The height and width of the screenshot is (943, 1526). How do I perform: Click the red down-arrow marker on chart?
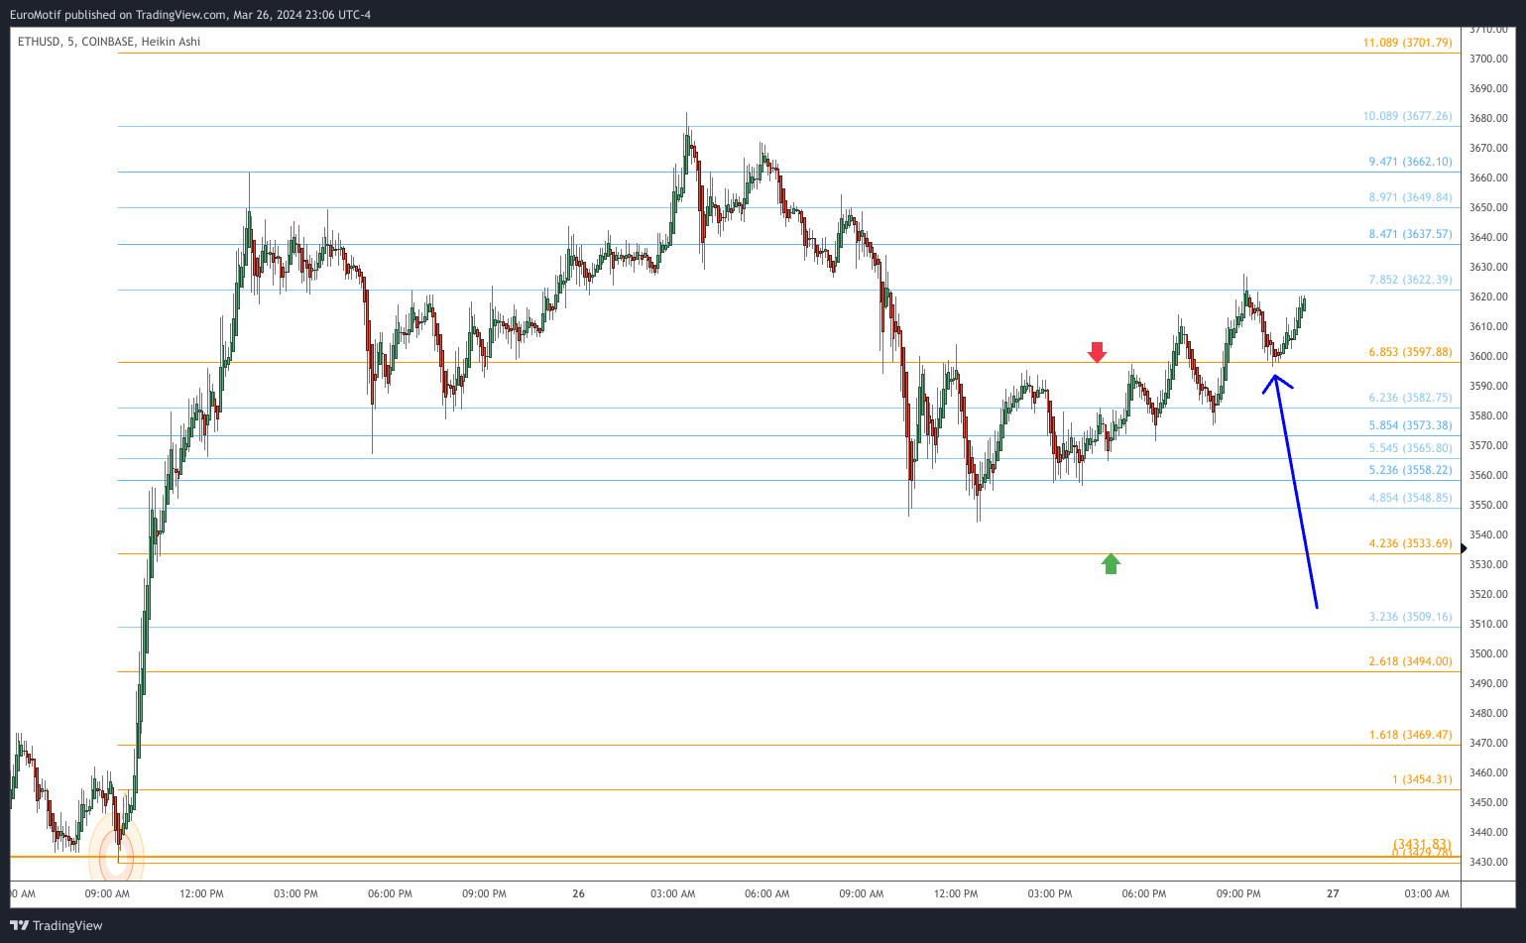pyautogui.click(x=1097, y=352)
